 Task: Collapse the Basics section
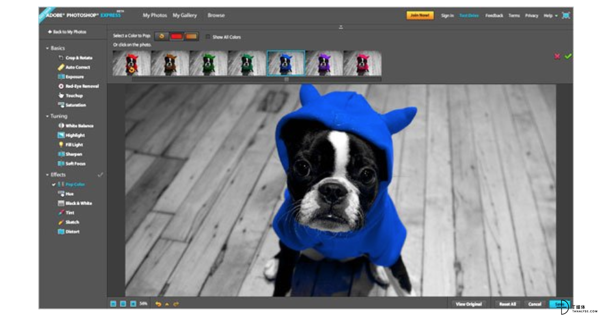(x=47, y=48)
